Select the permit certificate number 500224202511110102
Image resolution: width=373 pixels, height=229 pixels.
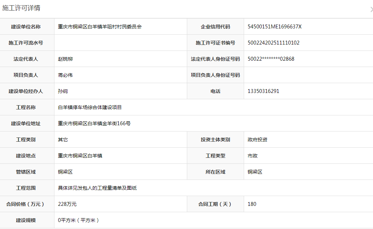(x=273, y=43)
